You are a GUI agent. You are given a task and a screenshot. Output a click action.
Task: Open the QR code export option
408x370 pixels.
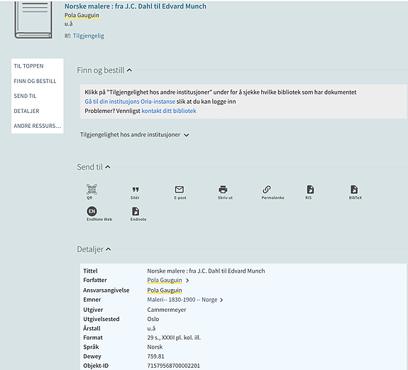pos(92,192)
